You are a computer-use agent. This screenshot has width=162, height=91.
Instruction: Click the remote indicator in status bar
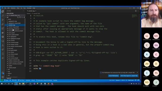[2, 80]
